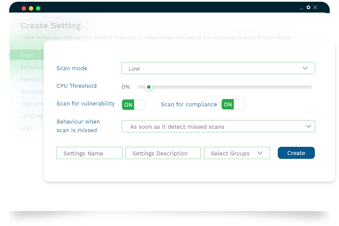Screen dimensions: 339x226
Task: Select the Remediation sidebar item
Action: click(32, 80)
